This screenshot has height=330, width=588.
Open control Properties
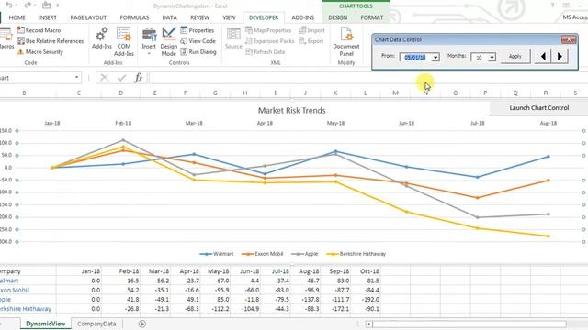[x=198, y=30]
